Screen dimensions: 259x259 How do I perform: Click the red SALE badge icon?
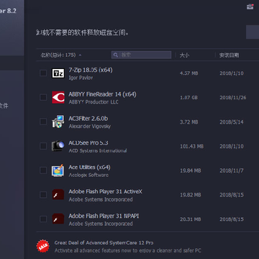(x=43, y=246)
